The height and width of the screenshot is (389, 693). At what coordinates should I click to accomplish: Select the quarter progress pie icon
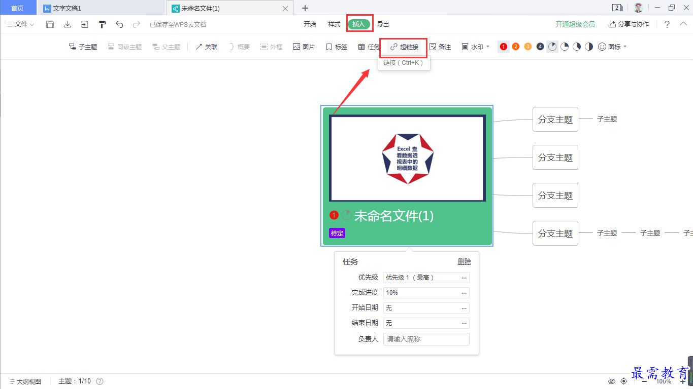coord(565,47)
